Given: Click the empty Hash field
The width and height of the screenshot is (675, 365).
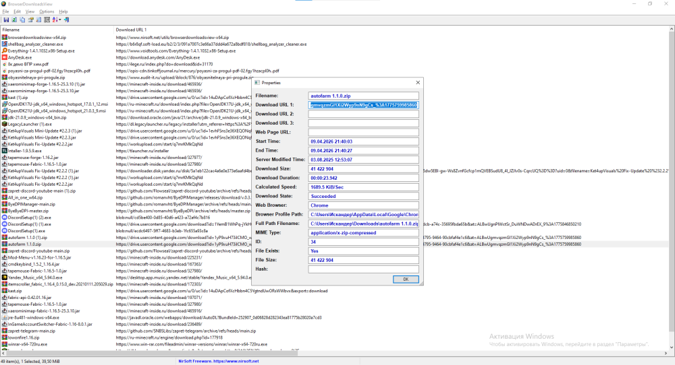Looking at the screenshot, I should [363, 269].
